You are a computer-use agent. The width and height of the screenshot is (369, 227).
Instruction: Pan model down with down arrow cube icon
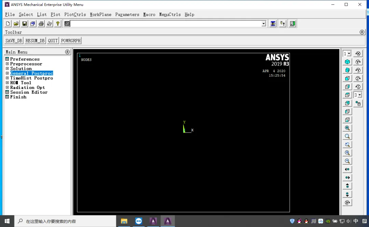(347, 194)
